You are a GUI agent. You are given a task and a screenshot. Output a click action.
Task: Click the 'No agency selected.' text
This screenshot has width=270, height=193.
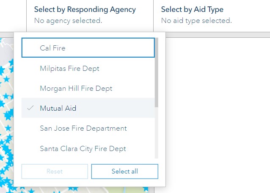click(x=68, y=20)
